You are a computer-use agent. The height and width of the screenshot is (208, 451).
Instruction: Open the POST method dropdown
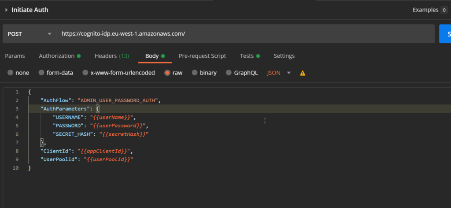(29, 34)
